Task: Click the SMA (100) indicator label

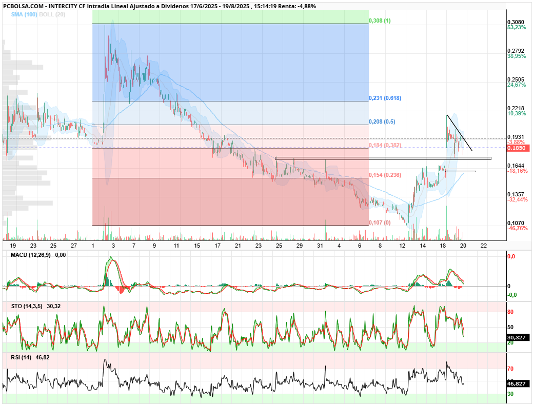Action: coord(24,15)
